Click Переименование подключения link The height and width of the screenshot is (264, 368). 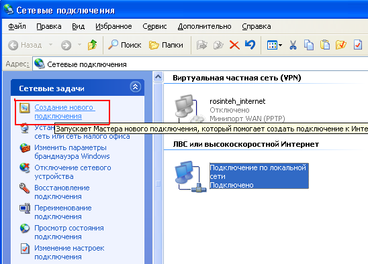[x=63, y=212]
